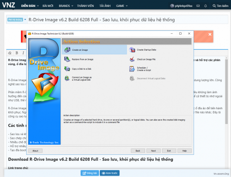This screenshot has height=177, width=231.
Task: Minimize the R-Drive Image window
Action: (172, 34)
